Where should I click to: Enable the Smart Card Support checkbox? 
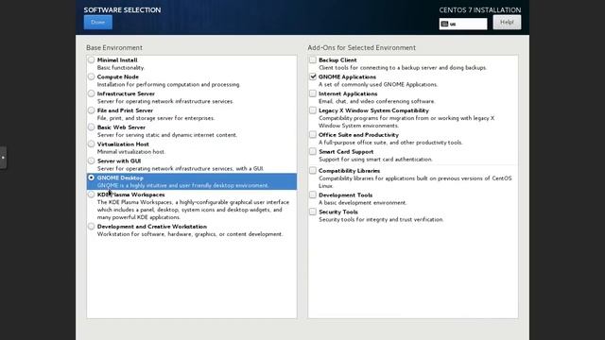313,152
